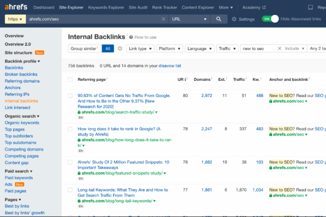Click the 2,972 domains count
Screen dimensions: 326x217
[x=207, y=96]
